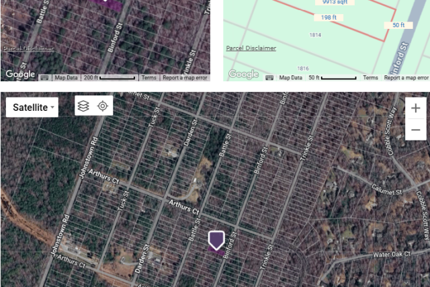
Task: Toggle the 50 ft scale bar units
Action: (333, 78)
